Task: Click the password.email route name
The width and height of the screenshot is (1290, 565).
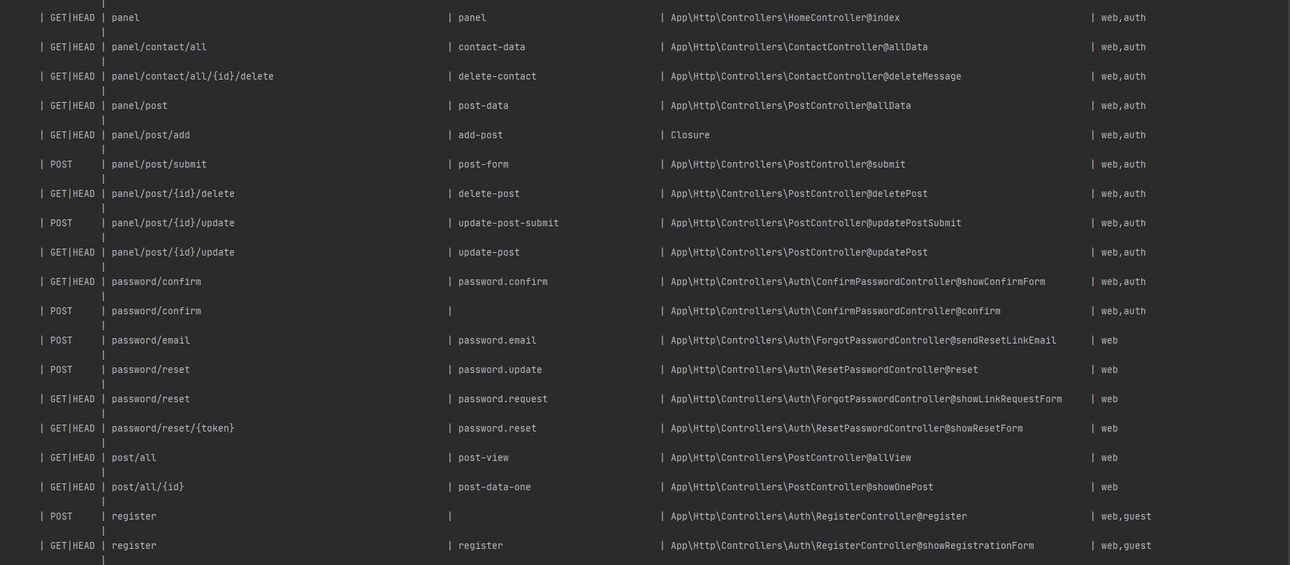Action: coord(497,341)
